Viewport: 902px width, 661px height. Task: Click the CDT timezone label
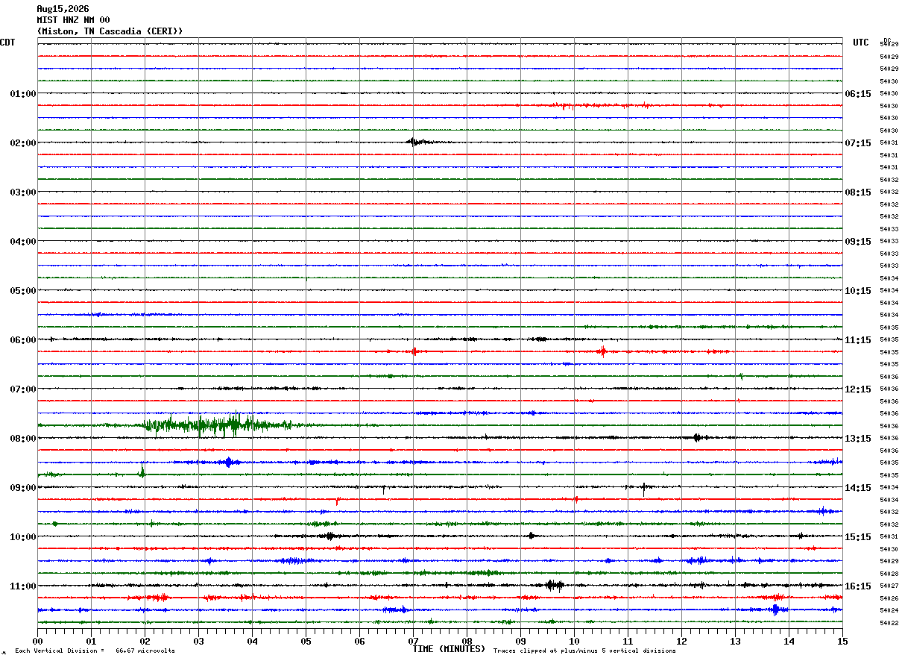[x=7, y=43]
